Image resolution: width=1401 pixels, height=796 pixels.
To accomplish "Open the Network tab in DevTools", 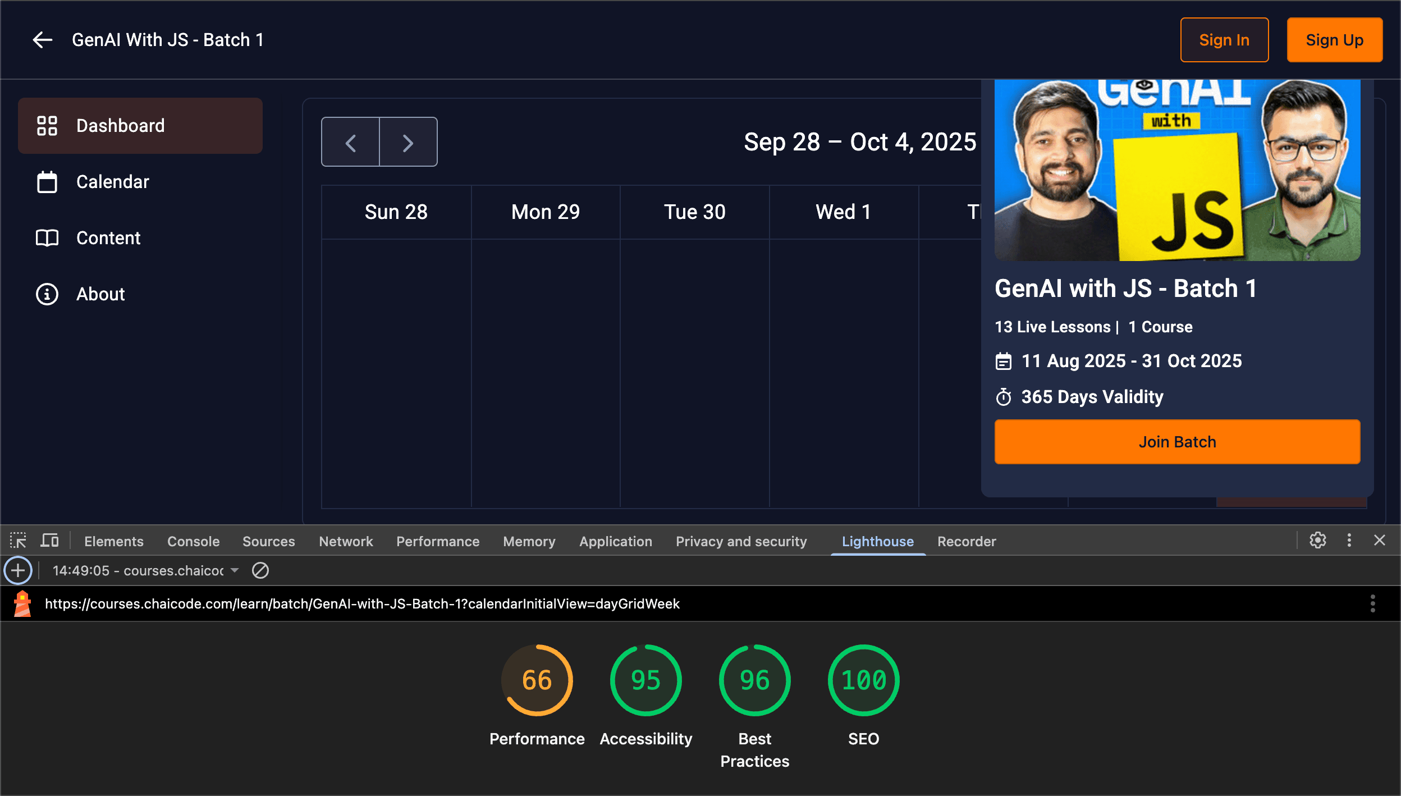I will [x=345, y=541].
